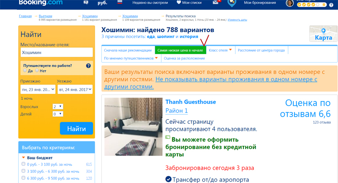Select the Russian flag language icon
338x183 pixels.
pyautogui.click(x=120, y=3)
